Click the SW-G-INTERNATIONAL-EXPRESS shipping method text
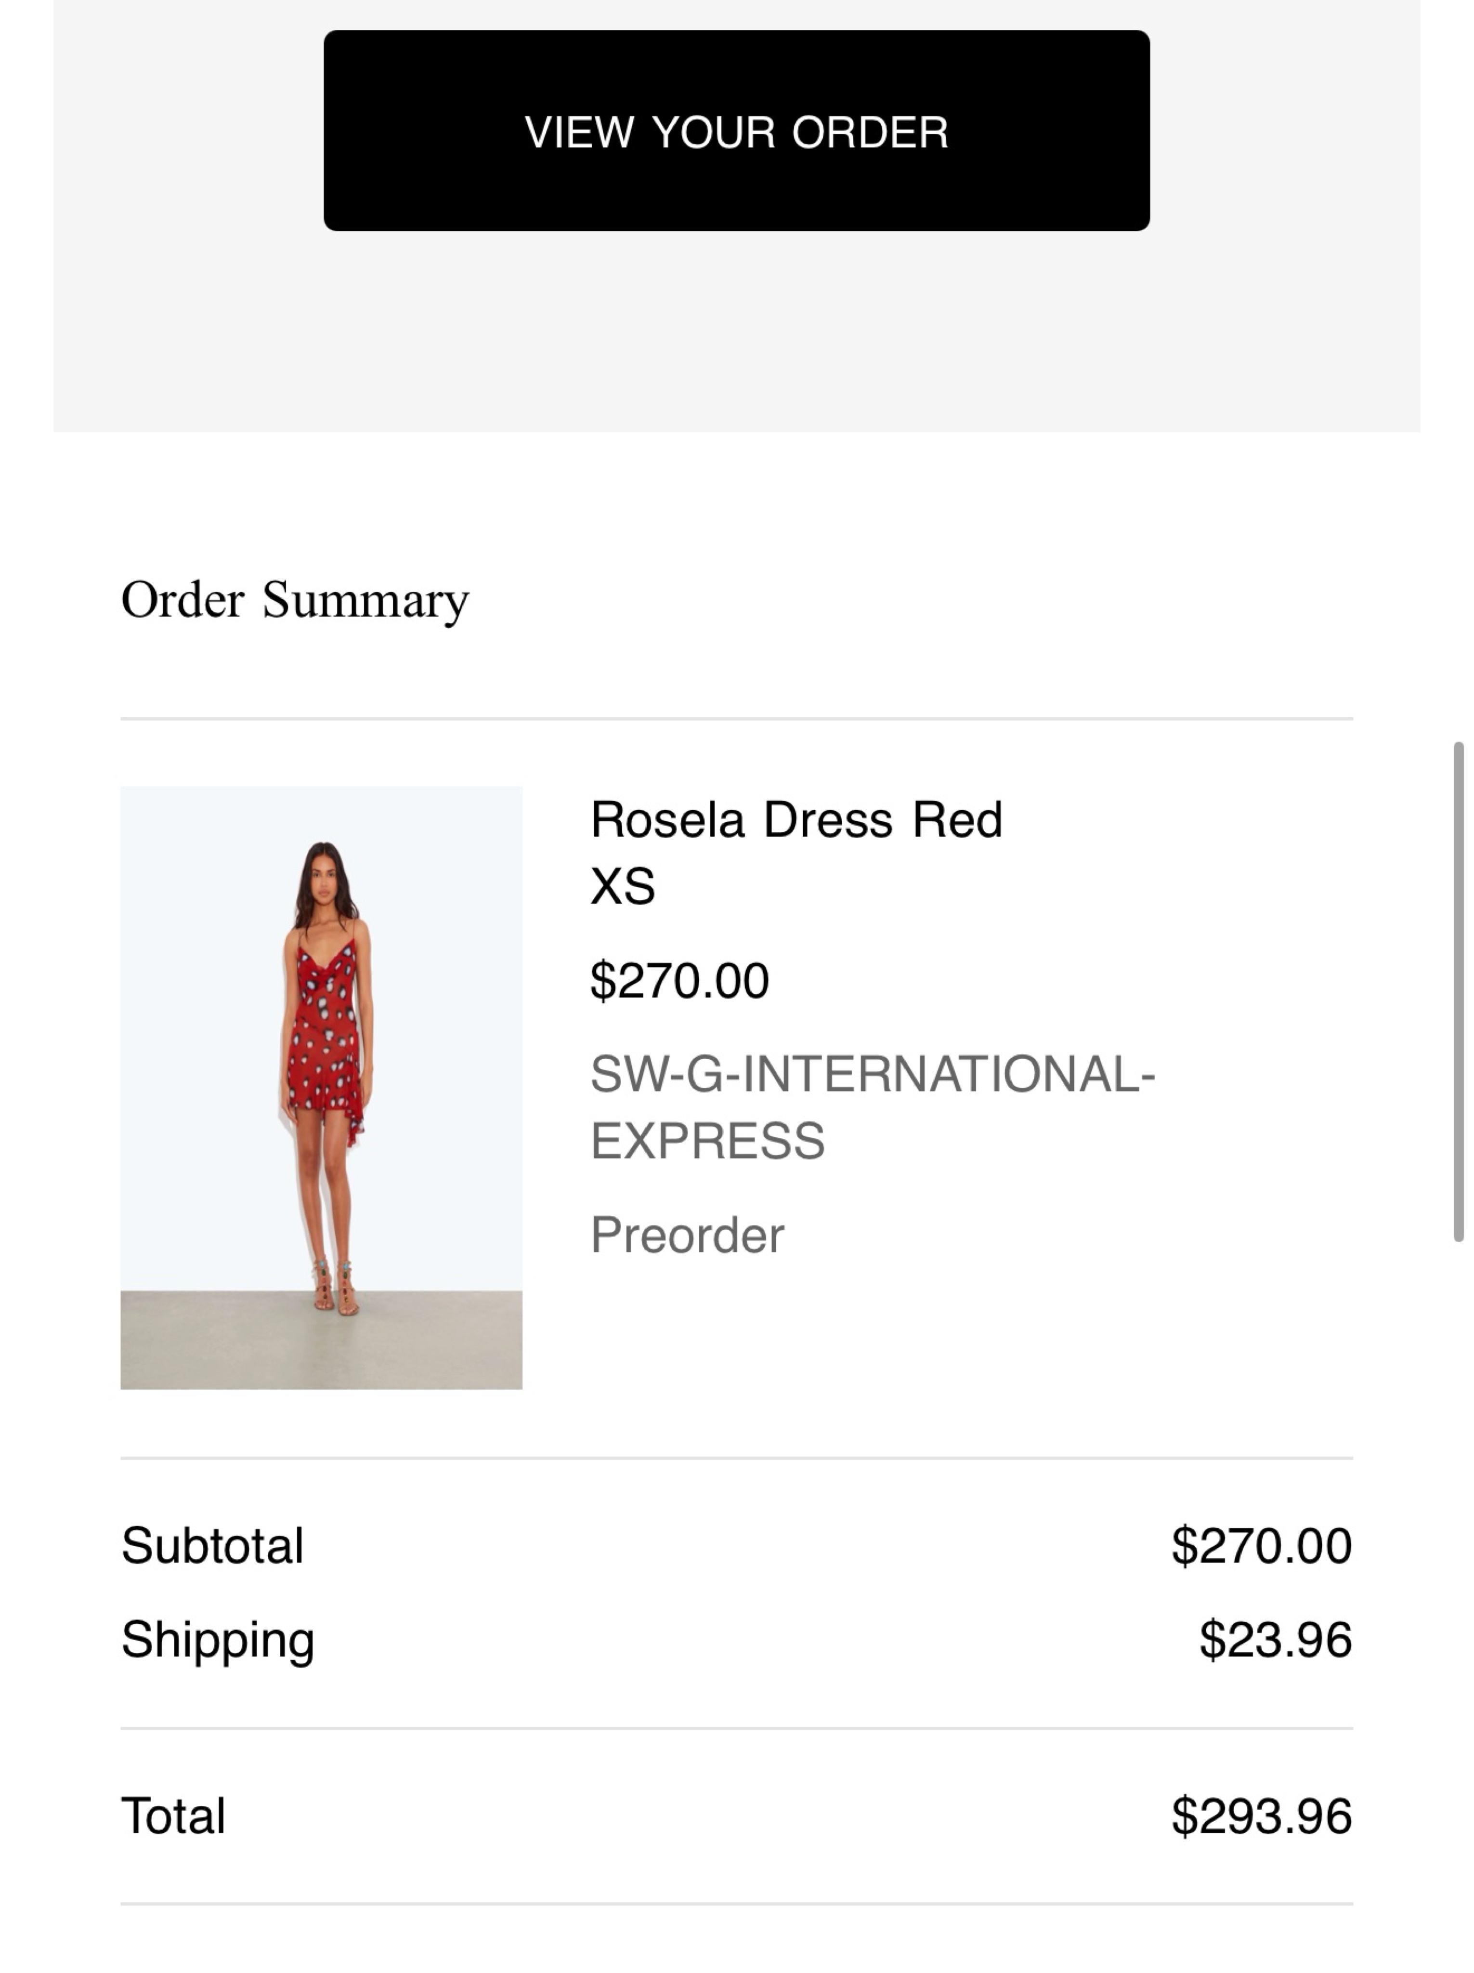The height and width of the screenshot is (1973, 1474). click(873, 1107)
